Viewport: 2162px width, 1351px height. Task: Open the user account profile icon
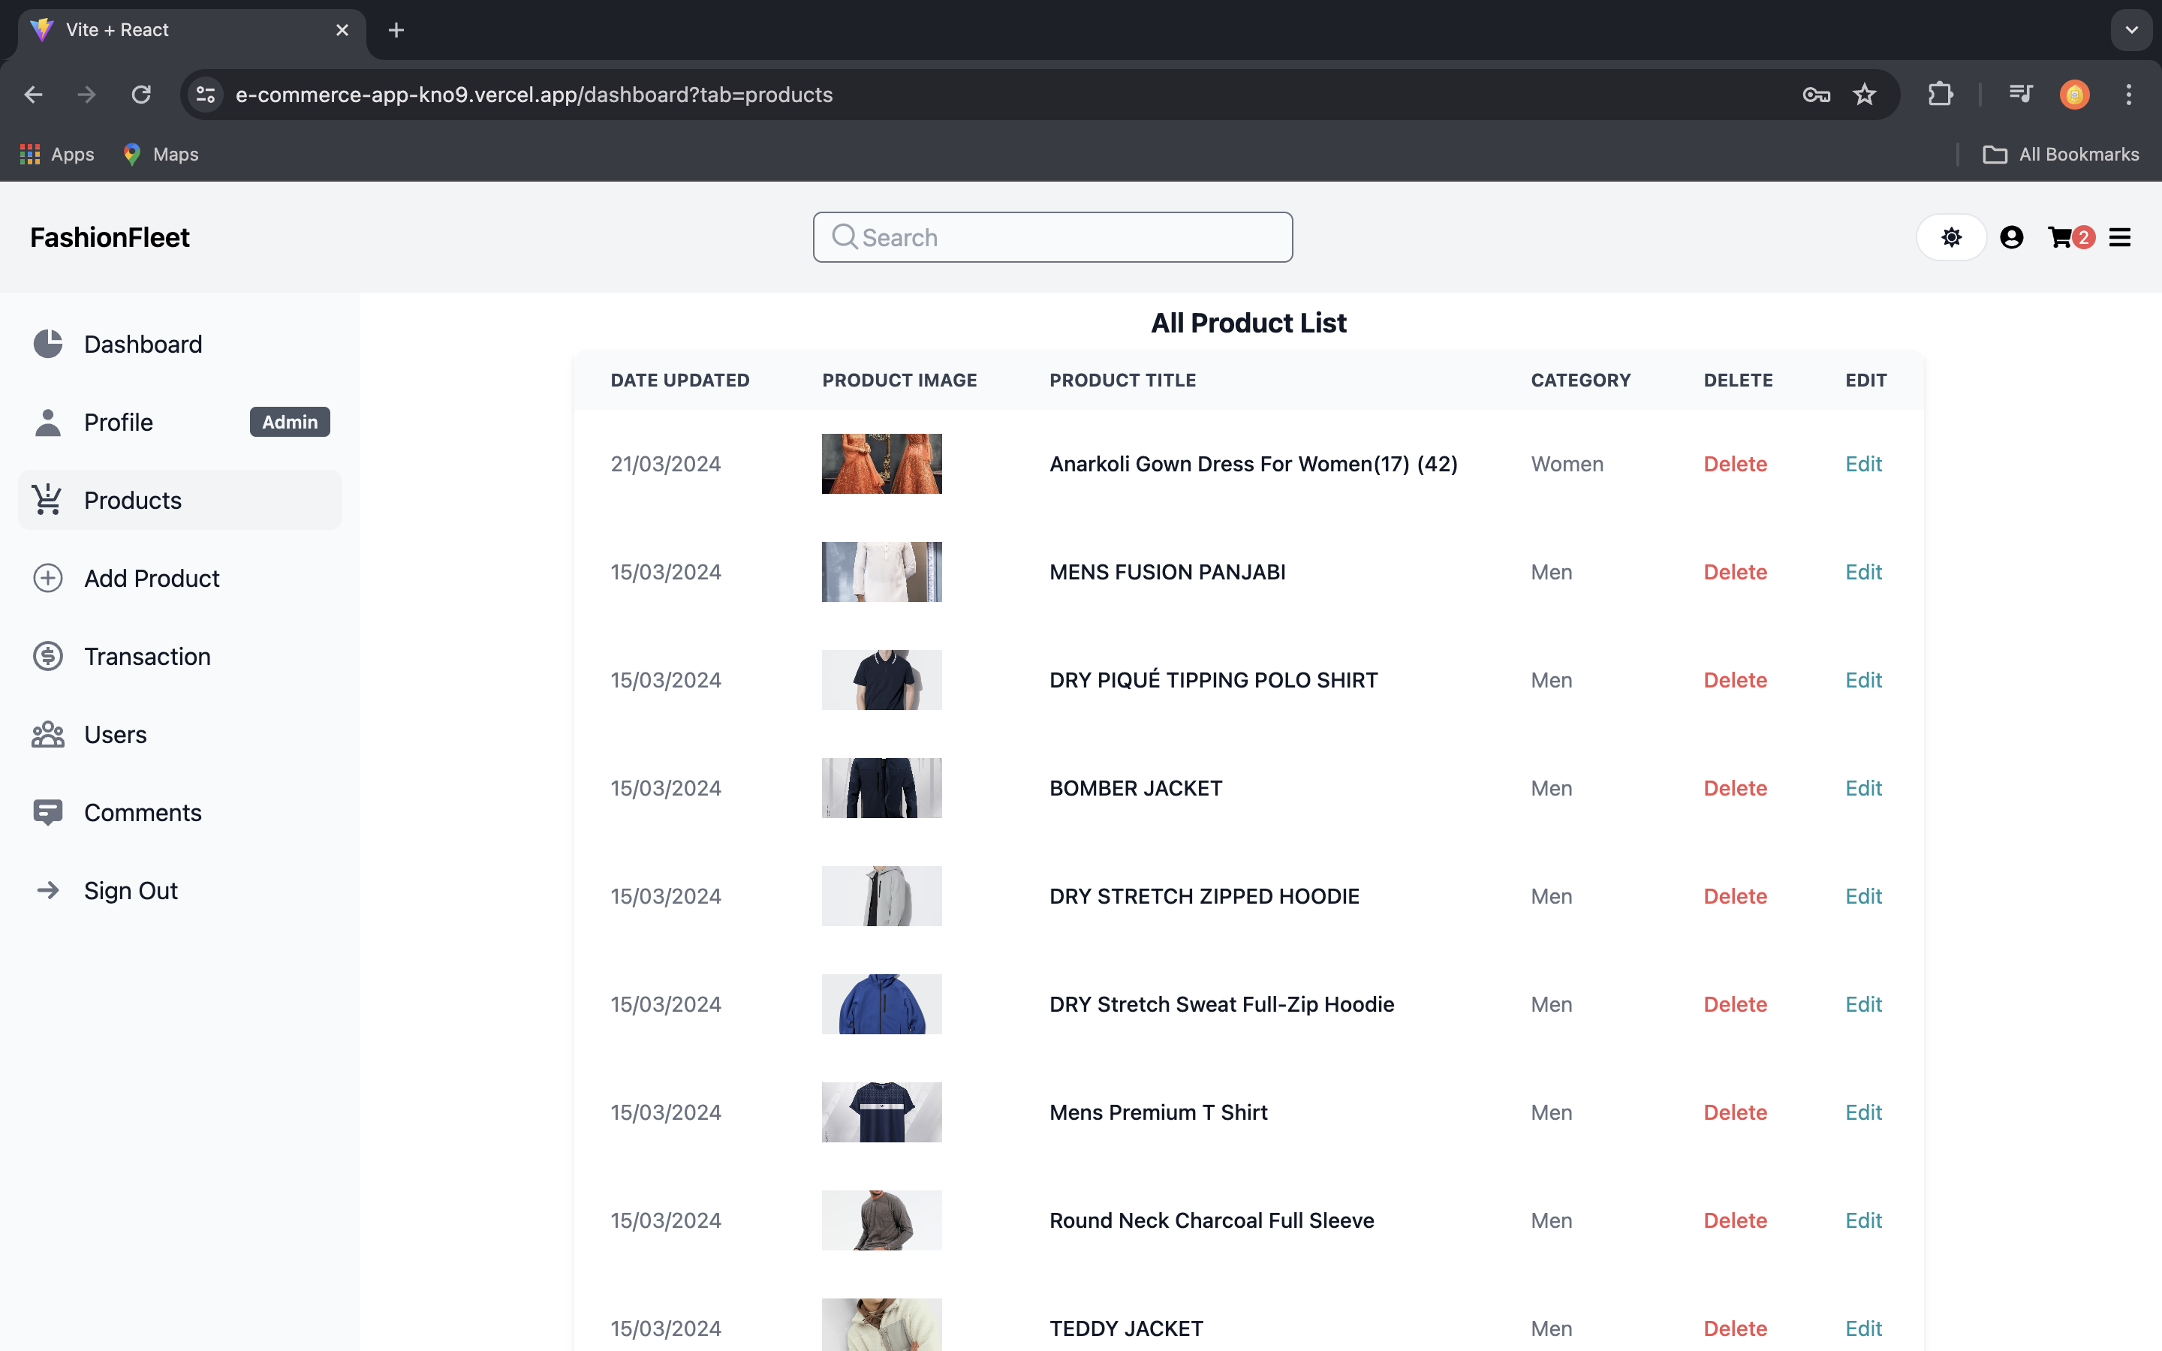2011,236
